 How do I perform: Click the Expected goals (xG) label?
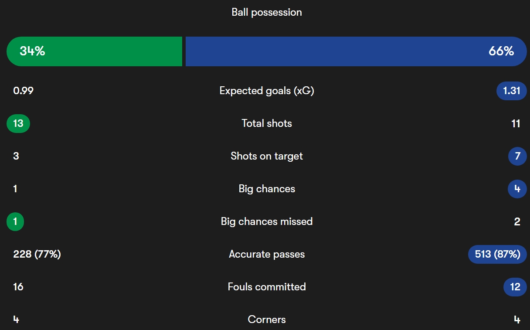click(267, 91)
